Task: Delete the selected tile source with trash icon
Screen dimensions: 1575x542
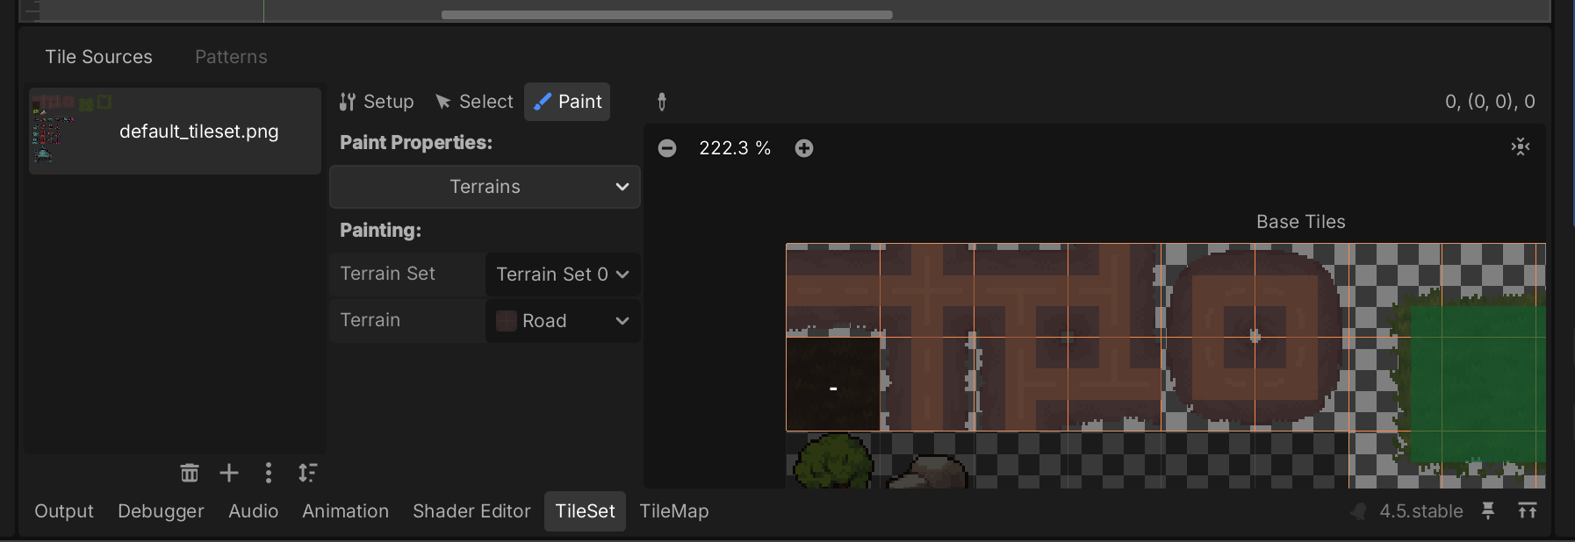Action: (190, 473)
